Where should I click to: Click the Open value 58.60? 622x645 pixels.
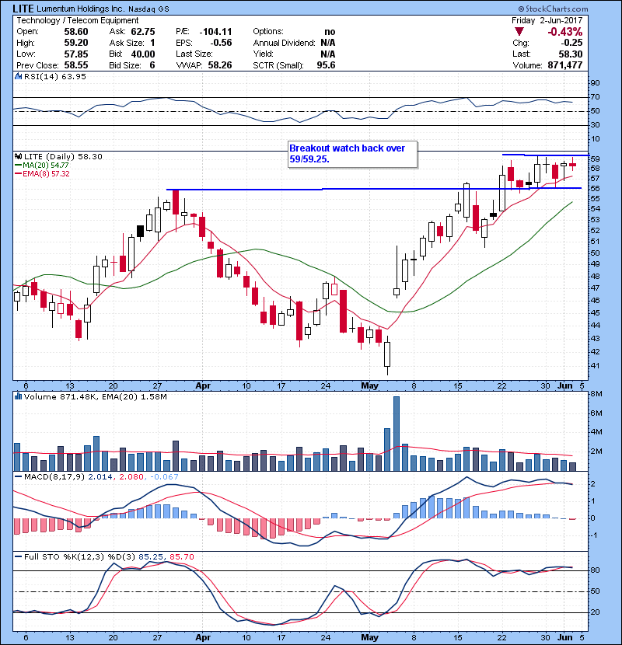(76, 32)
